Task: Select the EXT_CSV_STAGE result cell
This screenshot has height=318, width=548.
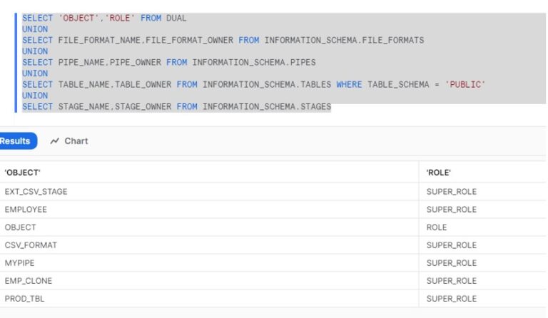Action: click(36, 192)
